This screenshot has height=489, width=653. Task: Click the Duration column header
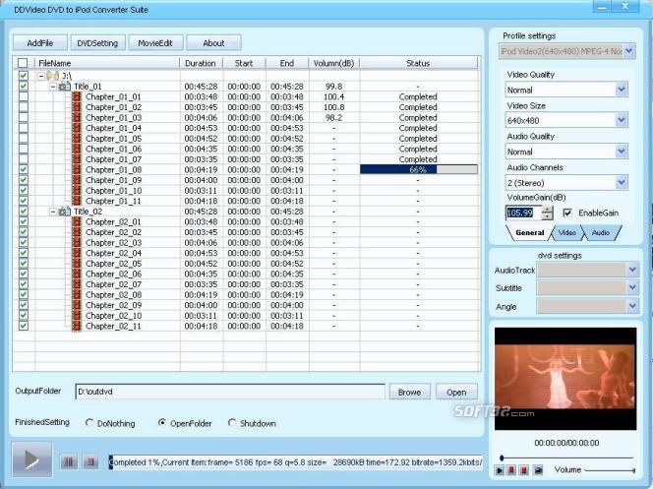pyautogui.click(x=202, y=63)
